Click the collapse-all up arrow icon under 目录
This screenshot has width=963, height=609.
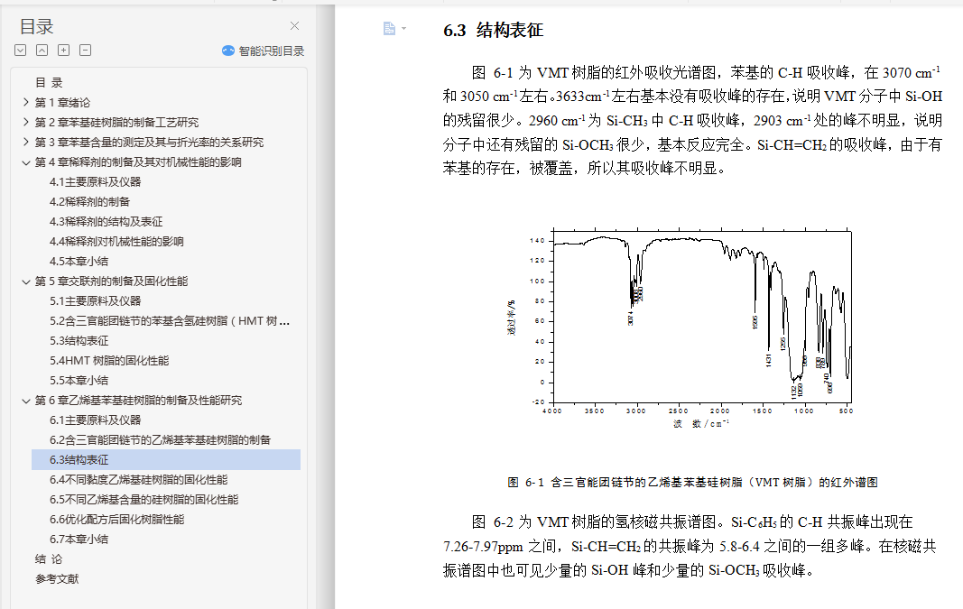point(42,51)
